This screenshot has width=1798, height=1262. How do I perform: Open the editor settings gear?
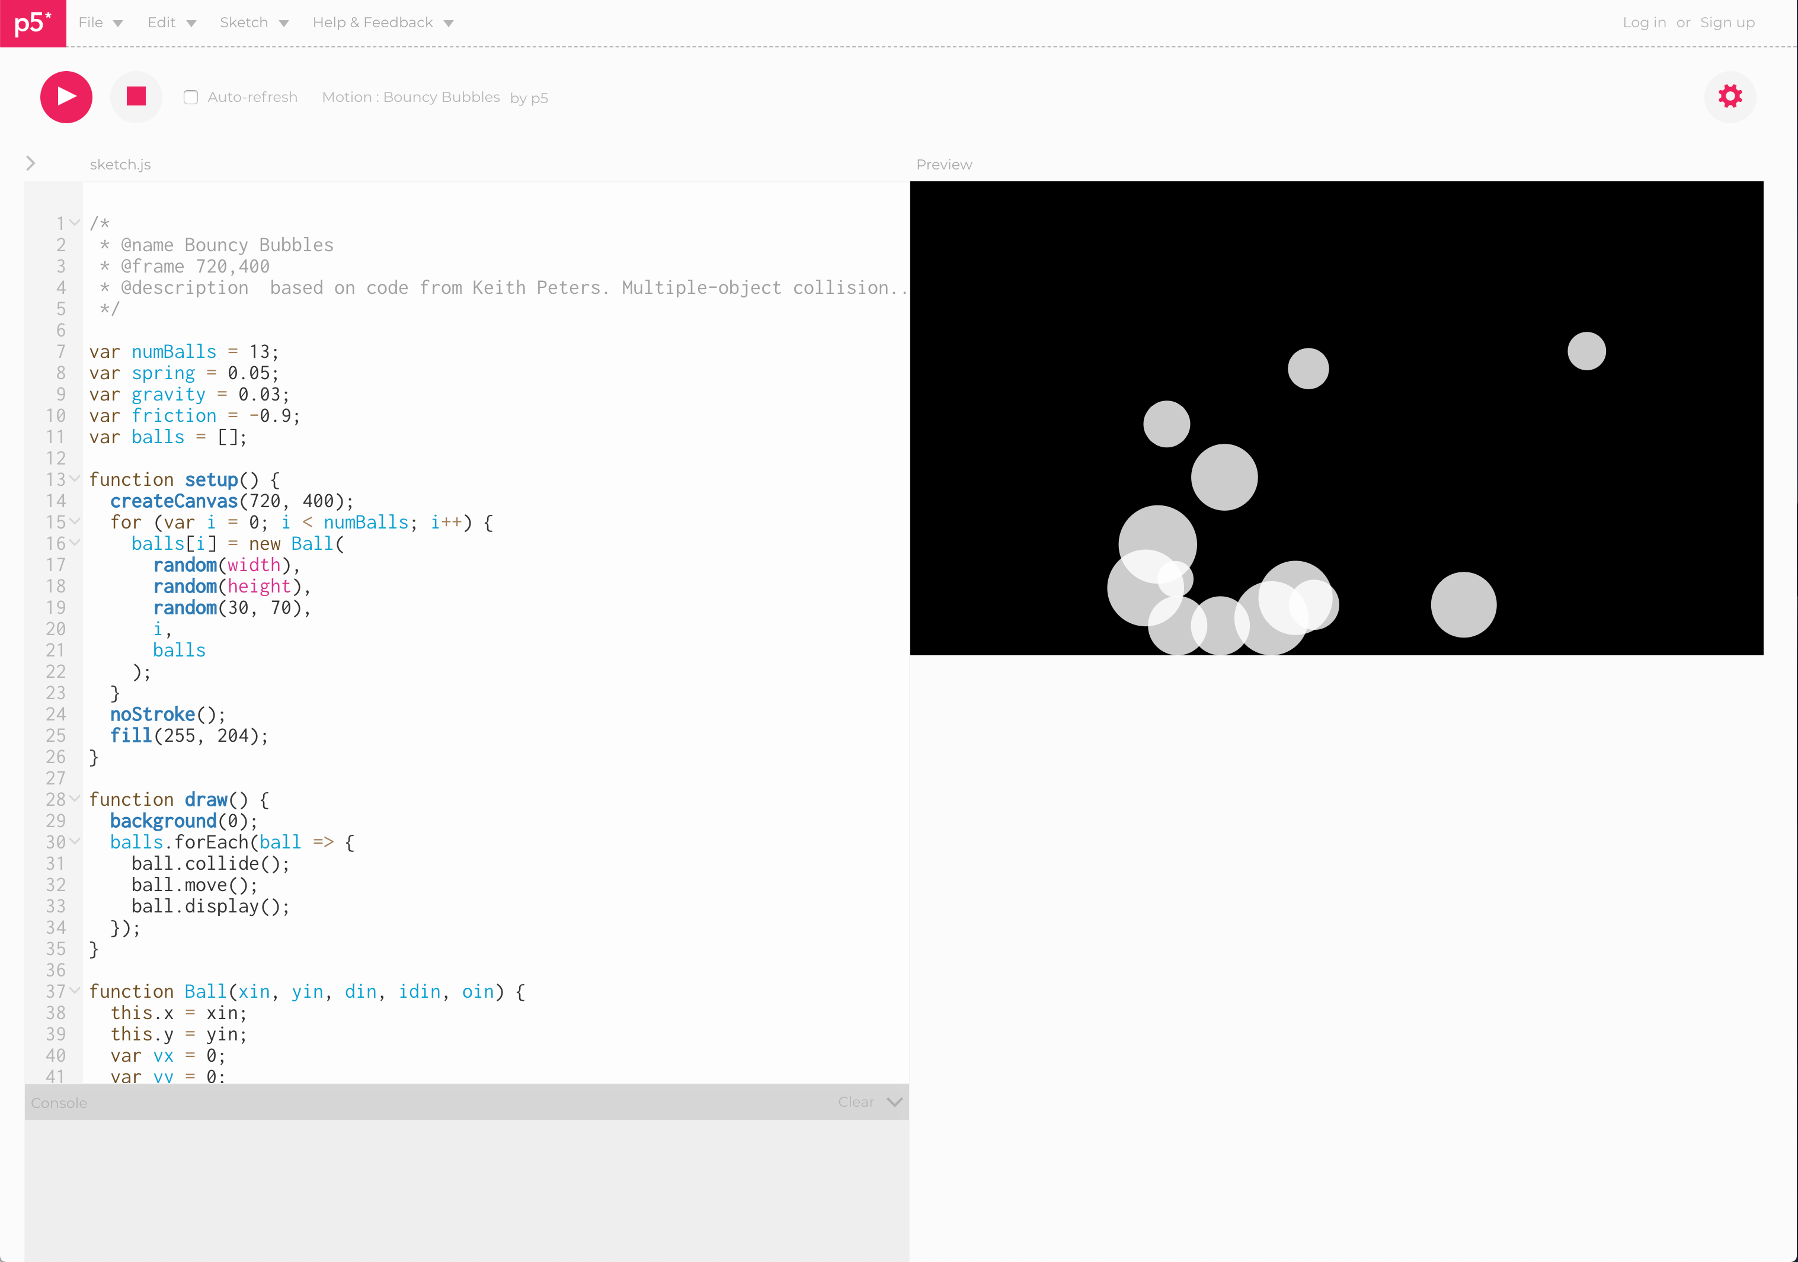1730,97
